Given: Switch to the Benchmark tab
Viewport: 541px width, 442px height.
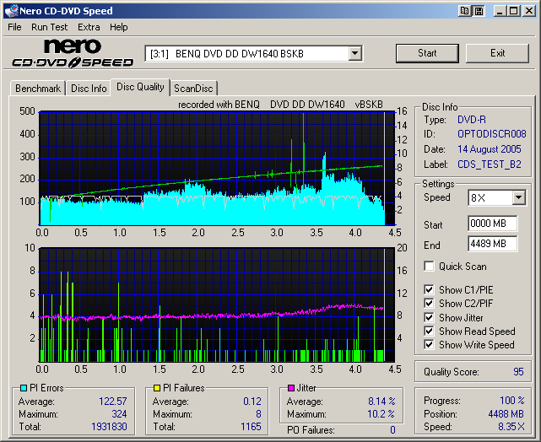Looking at the screenshot, I should 38,89.
